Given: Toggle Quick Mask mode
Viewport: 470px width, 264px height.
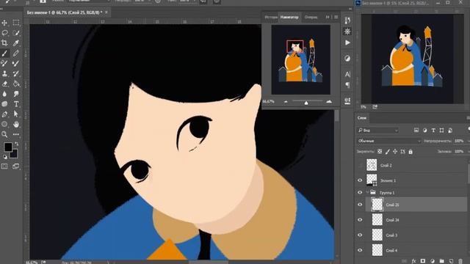Looking at the screenshot, I should [4, 166].
